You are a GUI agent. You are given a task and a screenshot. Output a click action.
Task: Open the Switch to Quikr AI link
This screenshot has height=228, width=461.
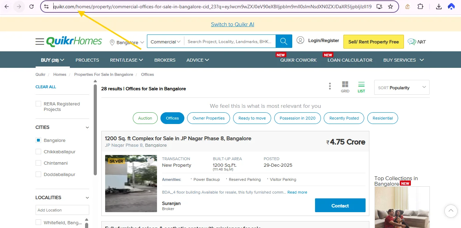tap(232, 24)
